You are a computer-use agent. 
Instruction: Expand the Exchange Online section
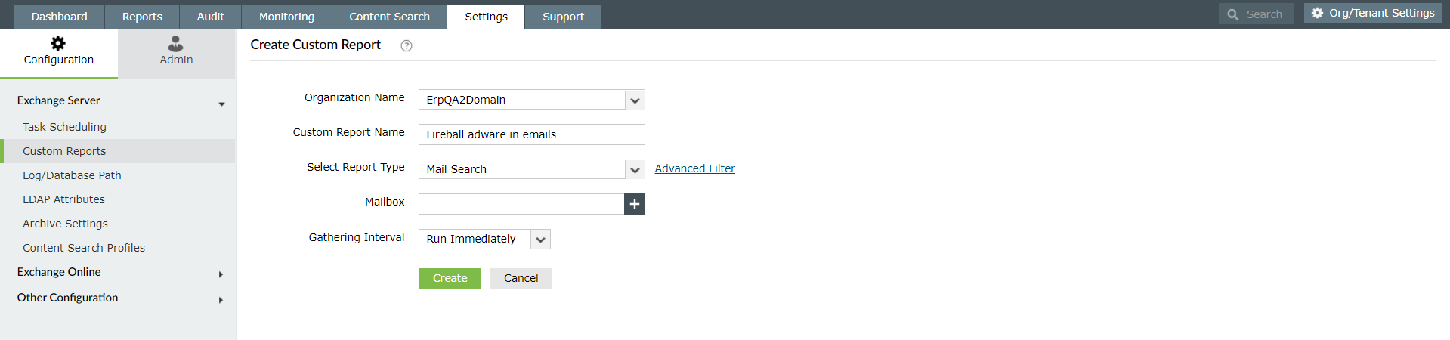(221, 274)
